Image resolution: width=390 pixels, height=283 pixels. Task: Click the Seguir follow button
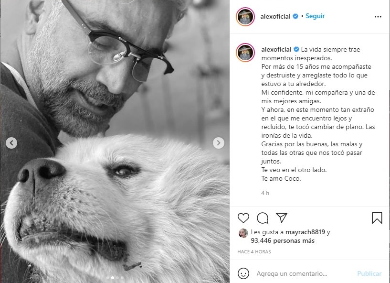(x=315, y=16)
